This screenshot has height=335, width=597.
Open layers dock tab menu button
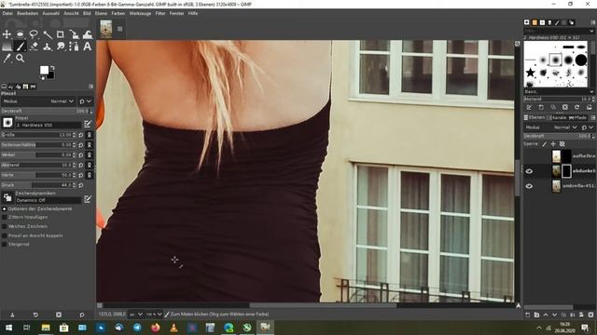click(x=593, y=118)
